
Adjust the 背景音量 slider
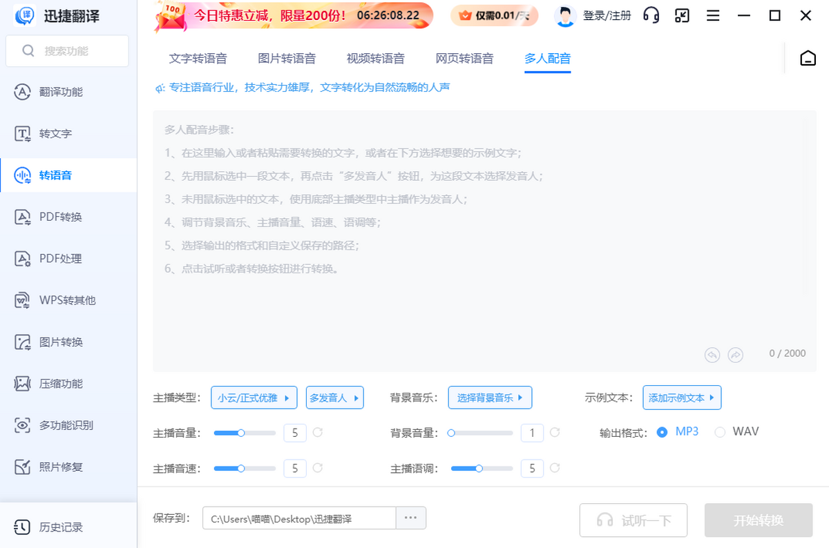click(x=482, y=433)
